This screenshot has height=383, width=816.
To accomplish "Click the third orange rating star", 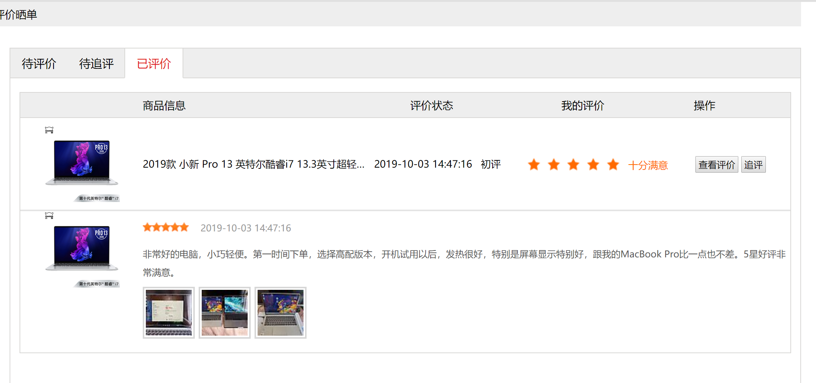I will tap(573, 165).
